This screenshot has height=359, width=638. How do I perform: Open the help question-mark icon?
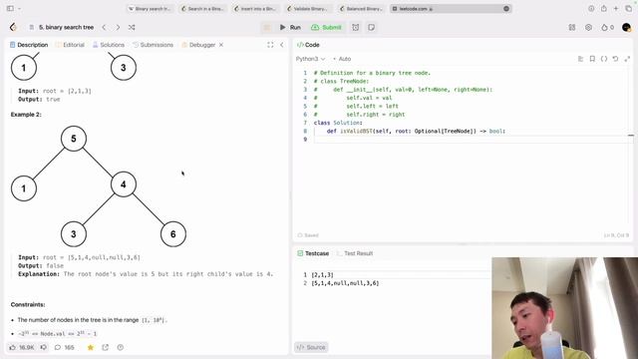click(x=121, y=347)
